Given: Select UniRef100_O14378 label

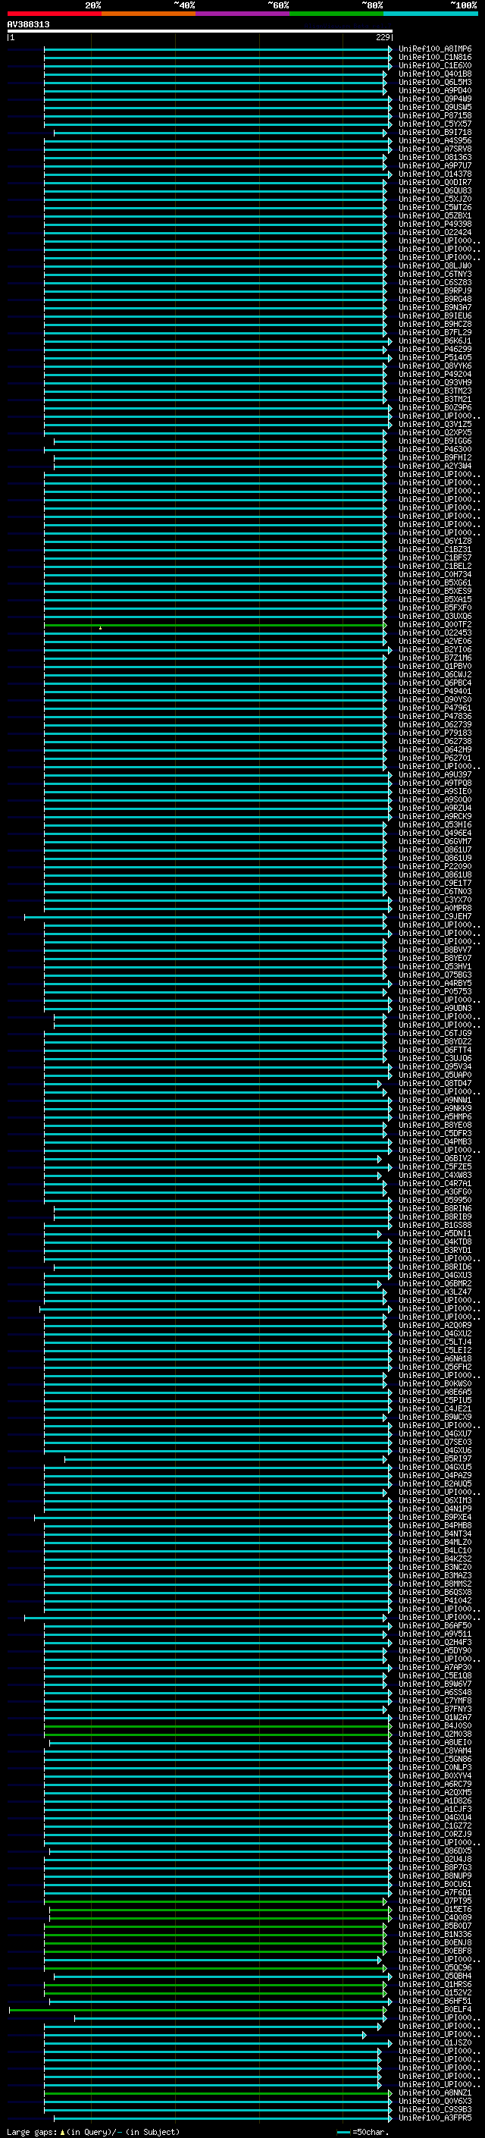Looking at the screenshot, I should tap(434, 174).
